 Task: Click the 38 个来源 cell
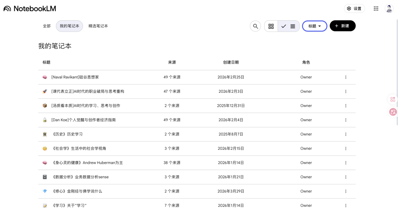point(172,163)
